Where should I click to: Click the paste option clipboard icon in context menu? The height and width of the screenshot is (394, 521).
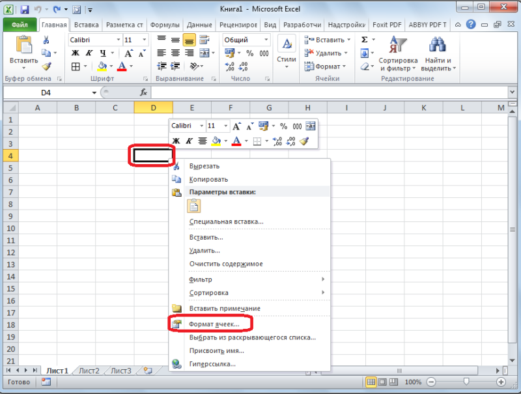[193, 206]
